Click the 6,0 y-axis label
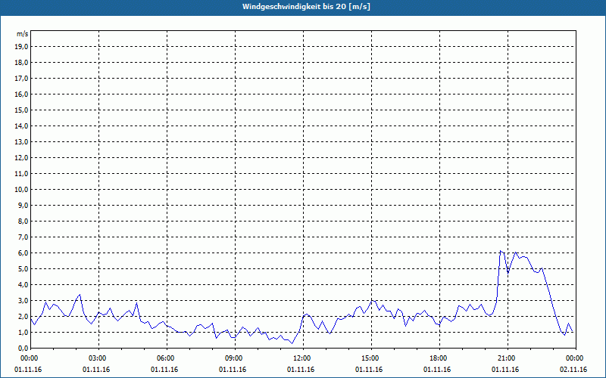Image resolution: width=606 pixels, height=378 pixels. coord(23,253)
